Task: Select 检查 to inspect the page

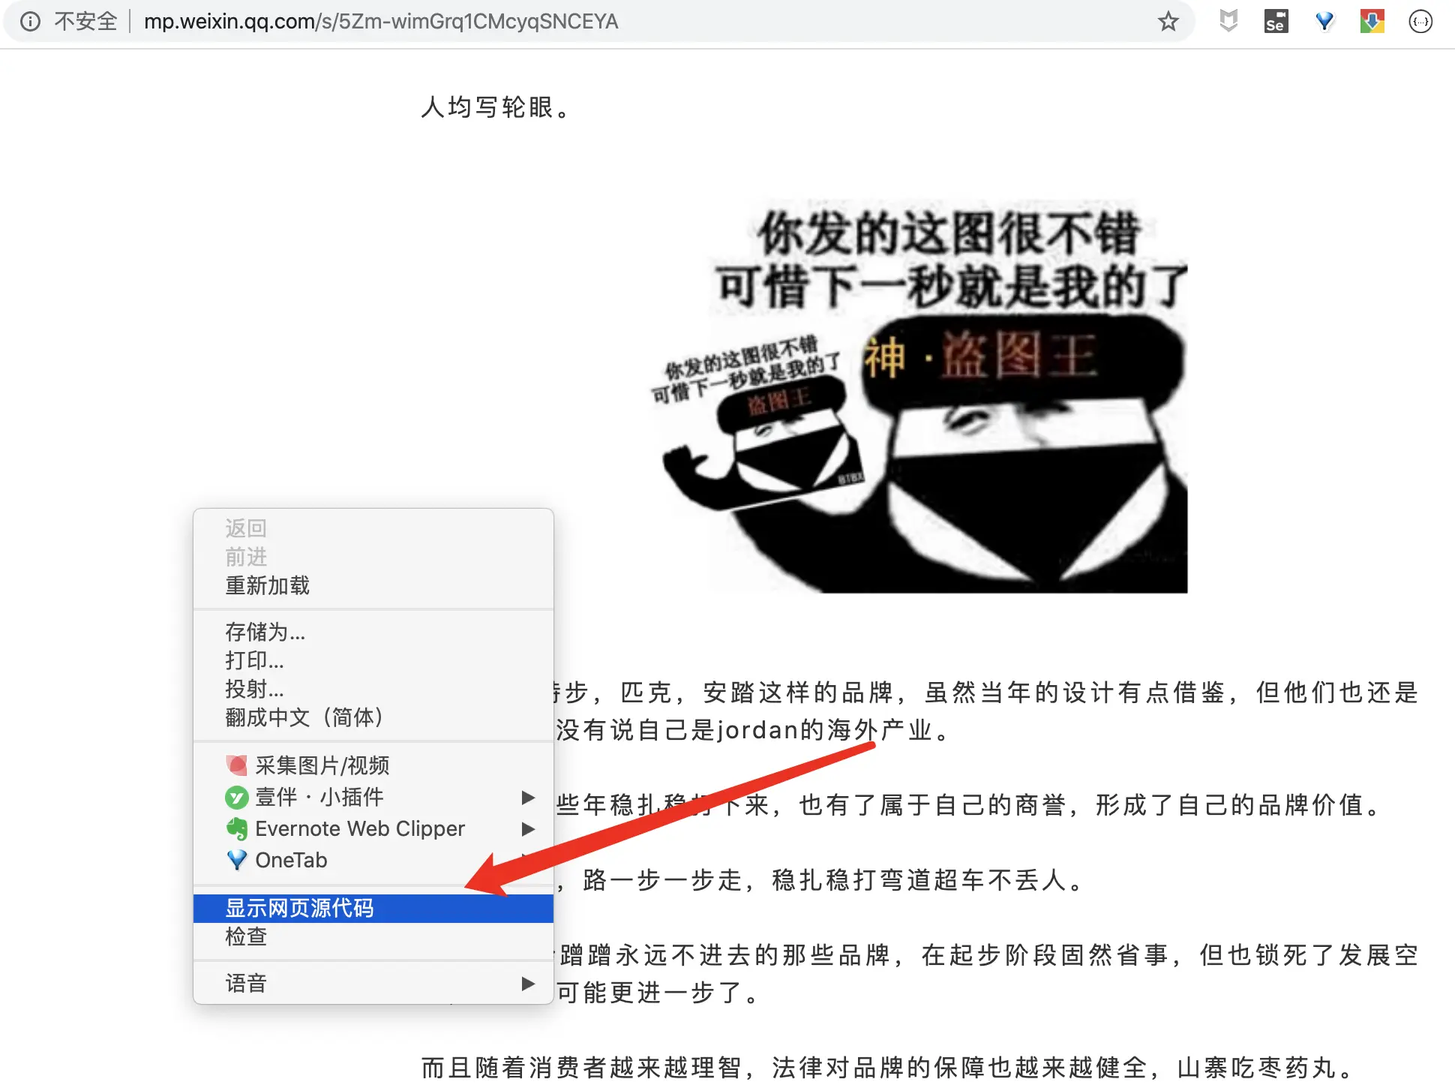Action: click(x=247, y=936)
